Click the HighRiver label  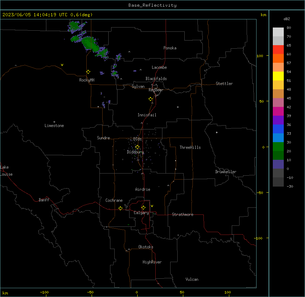152,262
